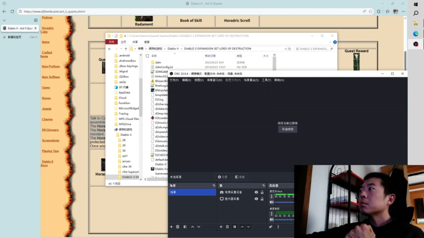Open 麦克风/Aux channel options dots
This screenshot has width=424, height=238.
click(271, 196)
